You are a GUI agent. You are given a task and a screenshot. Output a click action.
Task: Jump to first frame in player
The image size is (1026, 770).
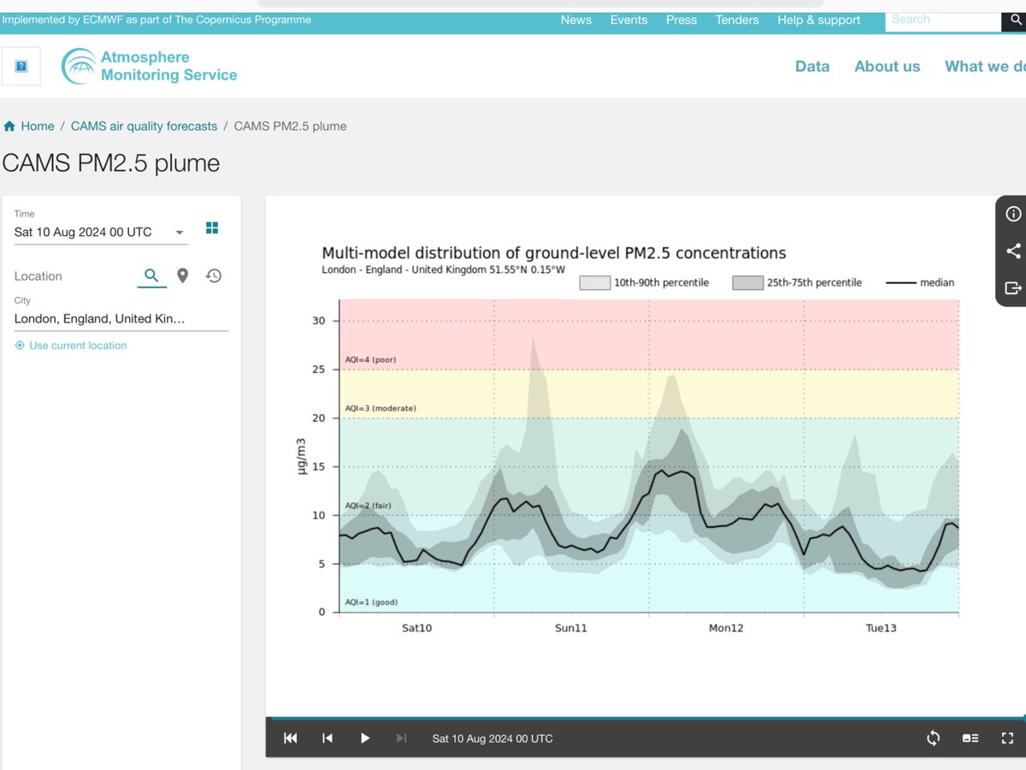[291, 738]
